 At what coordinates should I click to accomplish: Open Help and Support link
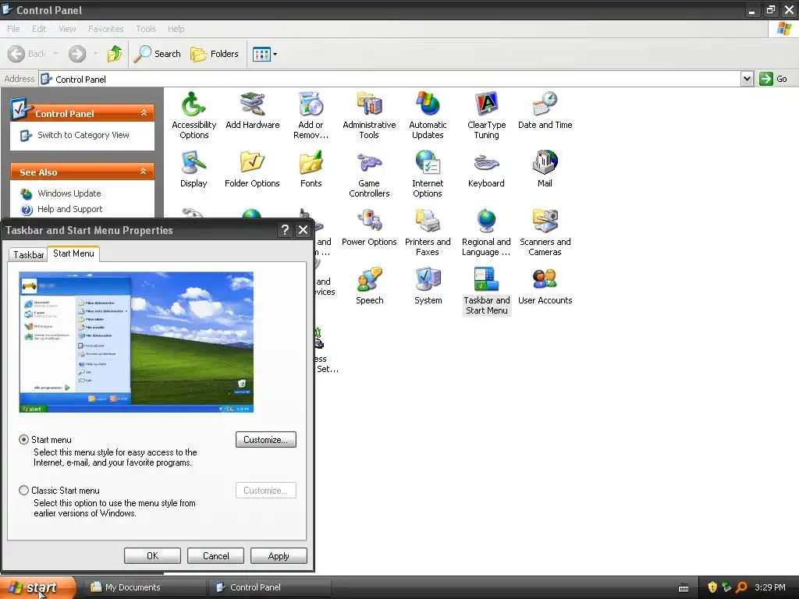click(69, 209)
